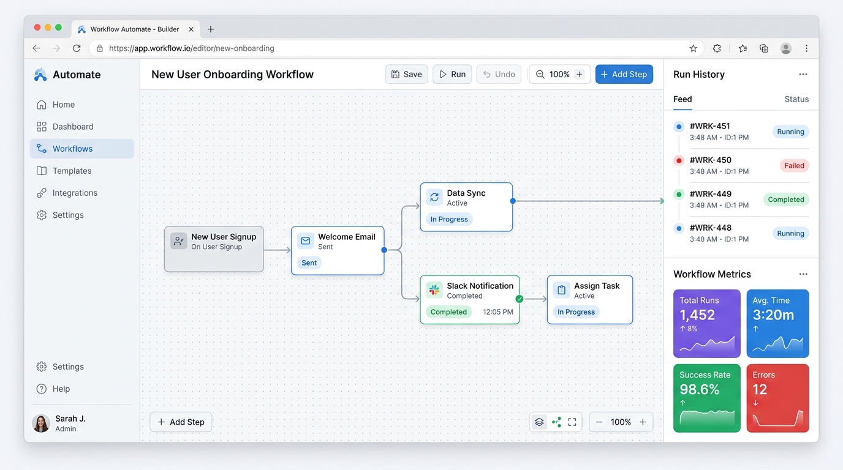Go to Templates in sidebar

tap(82, 171)
